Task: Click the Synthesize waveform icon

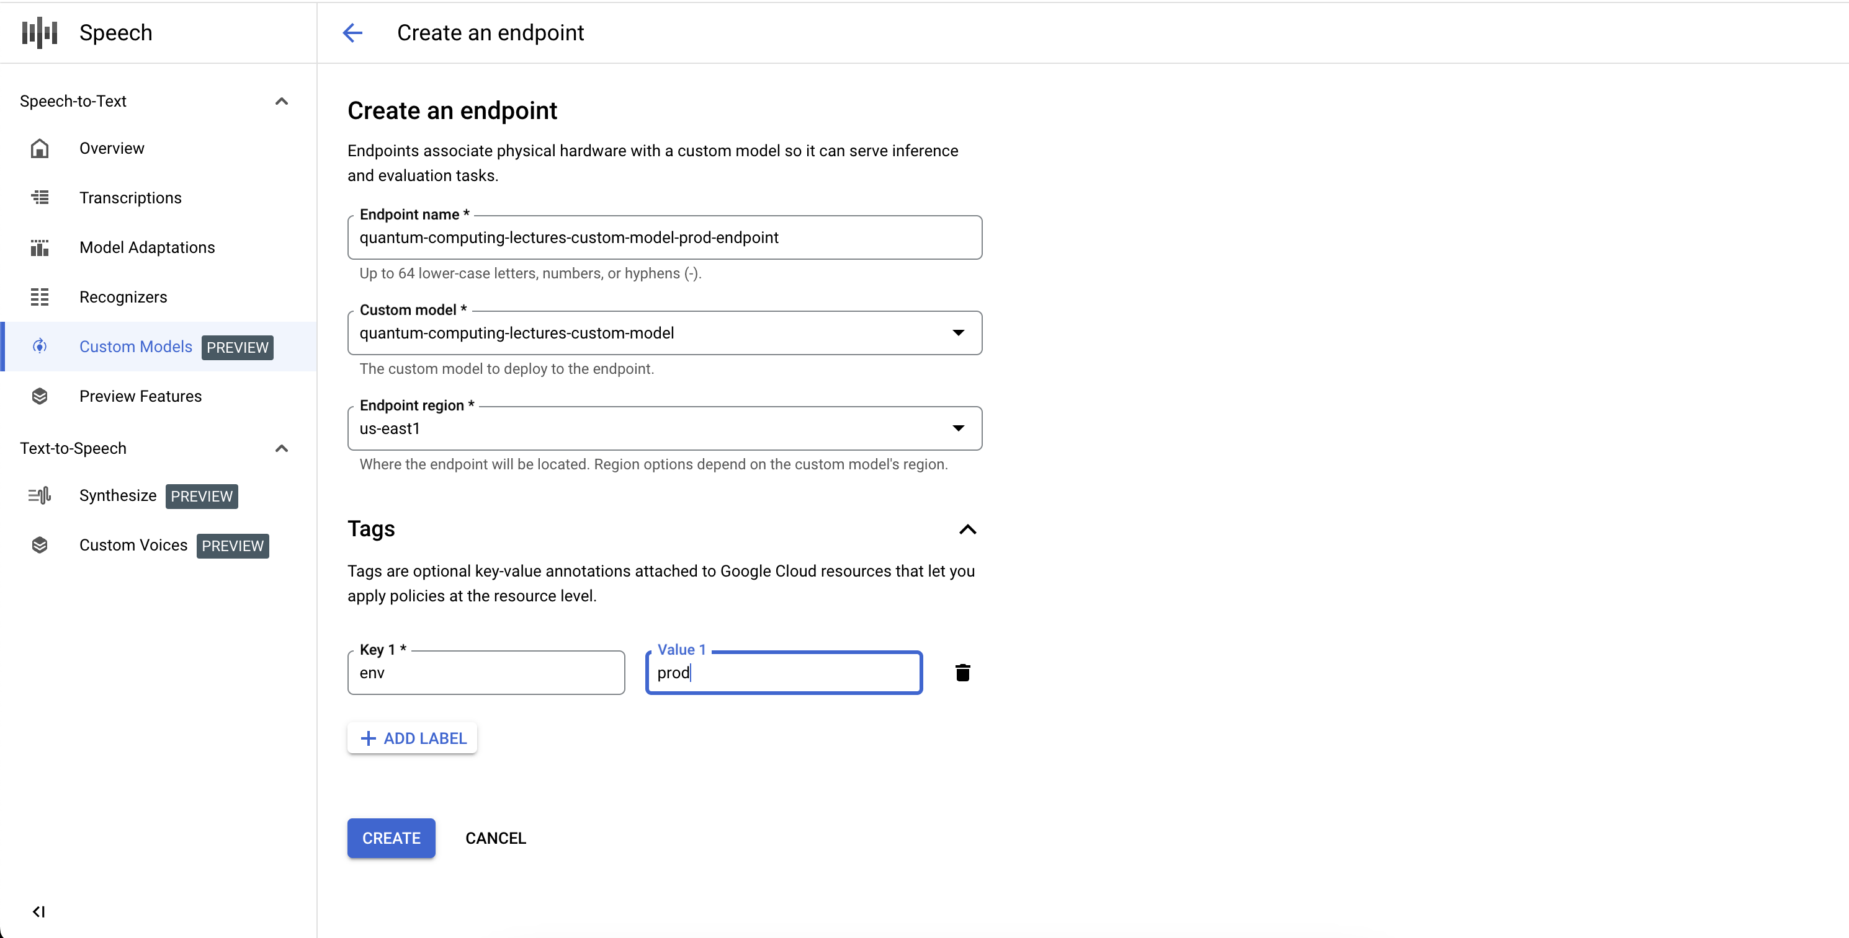Action: pos(43,495)
